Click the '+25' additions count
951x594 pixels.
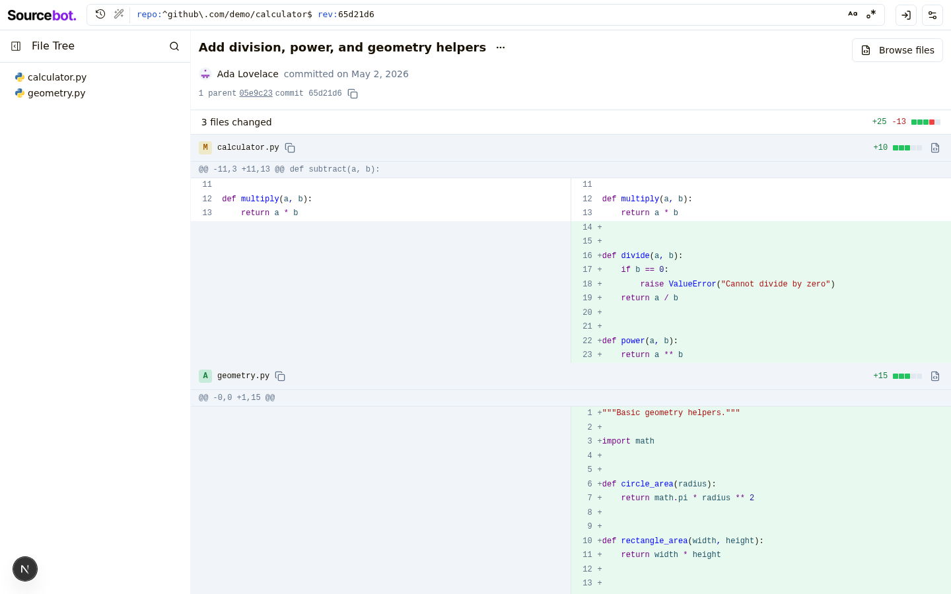(879, 122)
